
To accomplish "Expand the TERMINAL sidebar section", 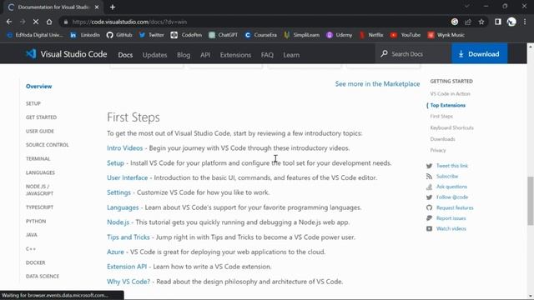I will pyautogui.click(x=38, y=159).
